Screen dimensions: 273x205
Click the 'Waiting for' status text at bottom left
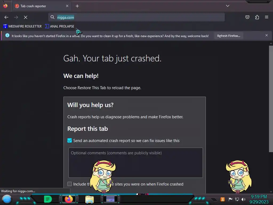18,191
